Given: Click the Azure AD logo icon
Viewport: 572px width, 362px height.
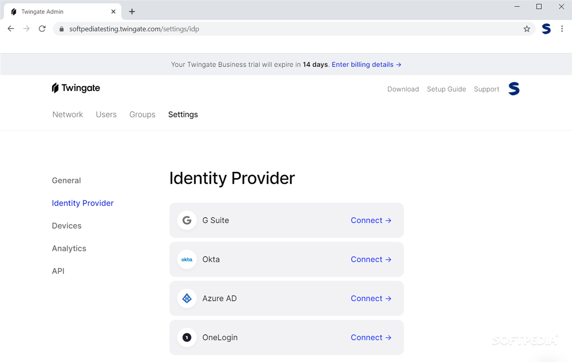Looking at the screenshot, I should [187, 299].
